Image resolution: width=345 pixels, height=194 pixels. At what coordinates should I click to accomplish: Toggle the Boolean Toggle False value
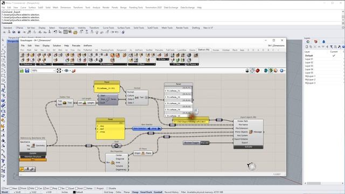click(x=205, y=143)
